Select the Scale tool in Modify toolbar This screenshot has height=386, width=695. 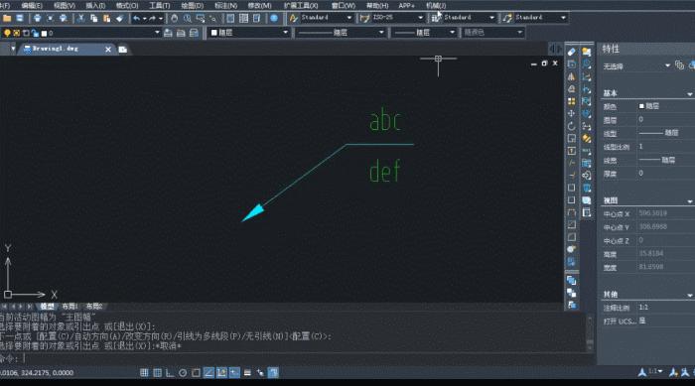pyautogui.click(x=571, y=139)
